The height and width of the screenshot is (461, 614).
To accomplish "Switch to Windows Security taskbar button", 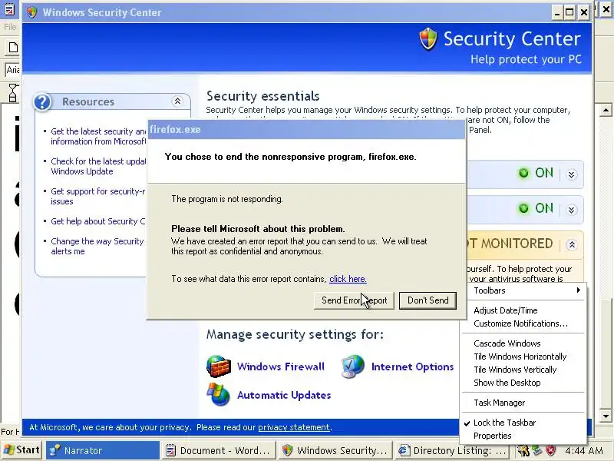I will point(335,450).
